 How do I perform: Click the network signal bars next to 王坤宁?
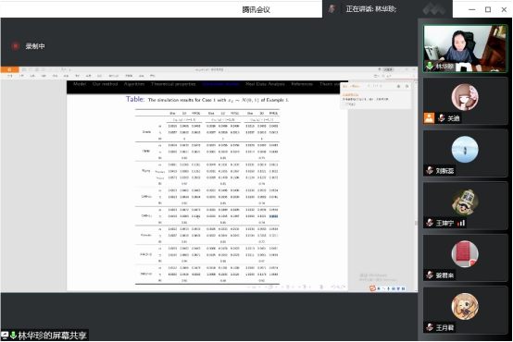tap(461, 223)
